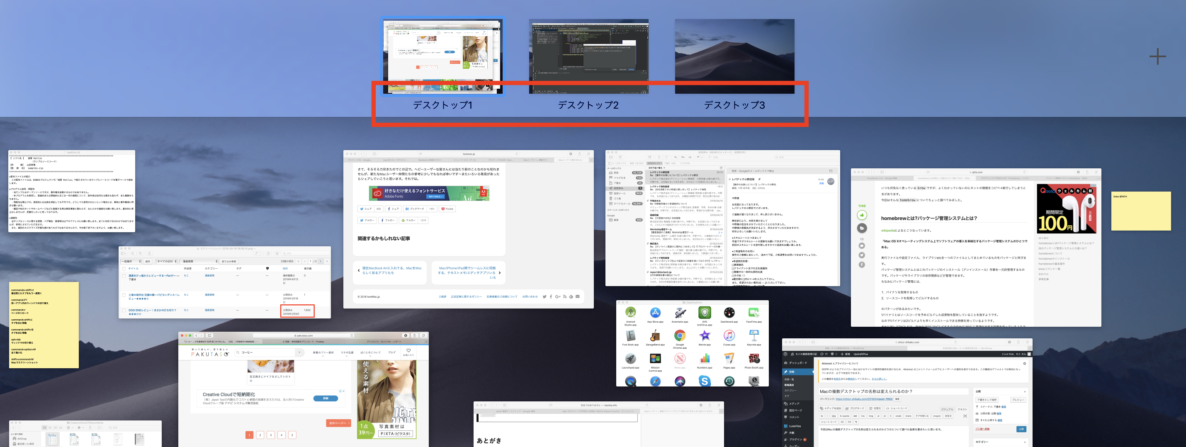Screen dimensions: 1186x447
Task: Collapse the カテゴリー panel in WordPress
Action: coord(1026,442)
